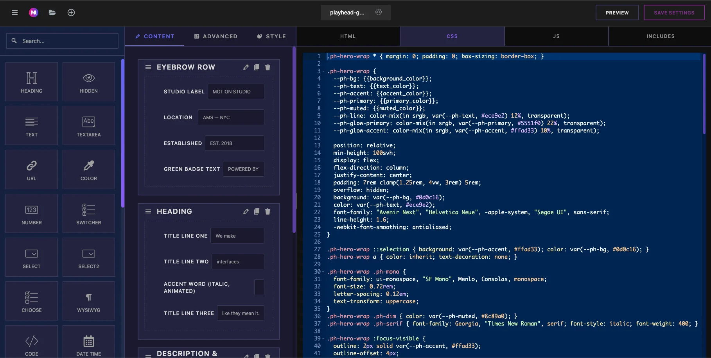Image resolution: width=711 pixels, height=358 pixels.
Task: Open settings gear next to playhead-g...
Action: pyautogui.click(x=379, y=12)
